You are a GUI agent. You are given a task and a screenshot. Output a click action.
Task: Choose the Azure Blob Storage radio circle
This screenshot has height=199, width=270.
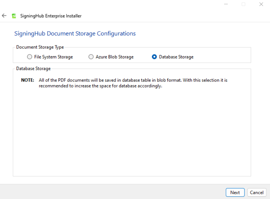pos(91,57)
